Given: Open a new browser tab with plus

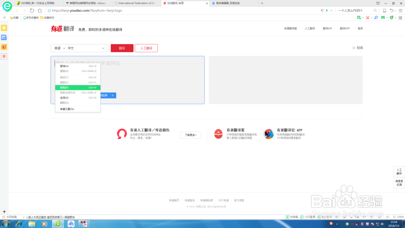Looking at the screenshot, I should (262, 3).
